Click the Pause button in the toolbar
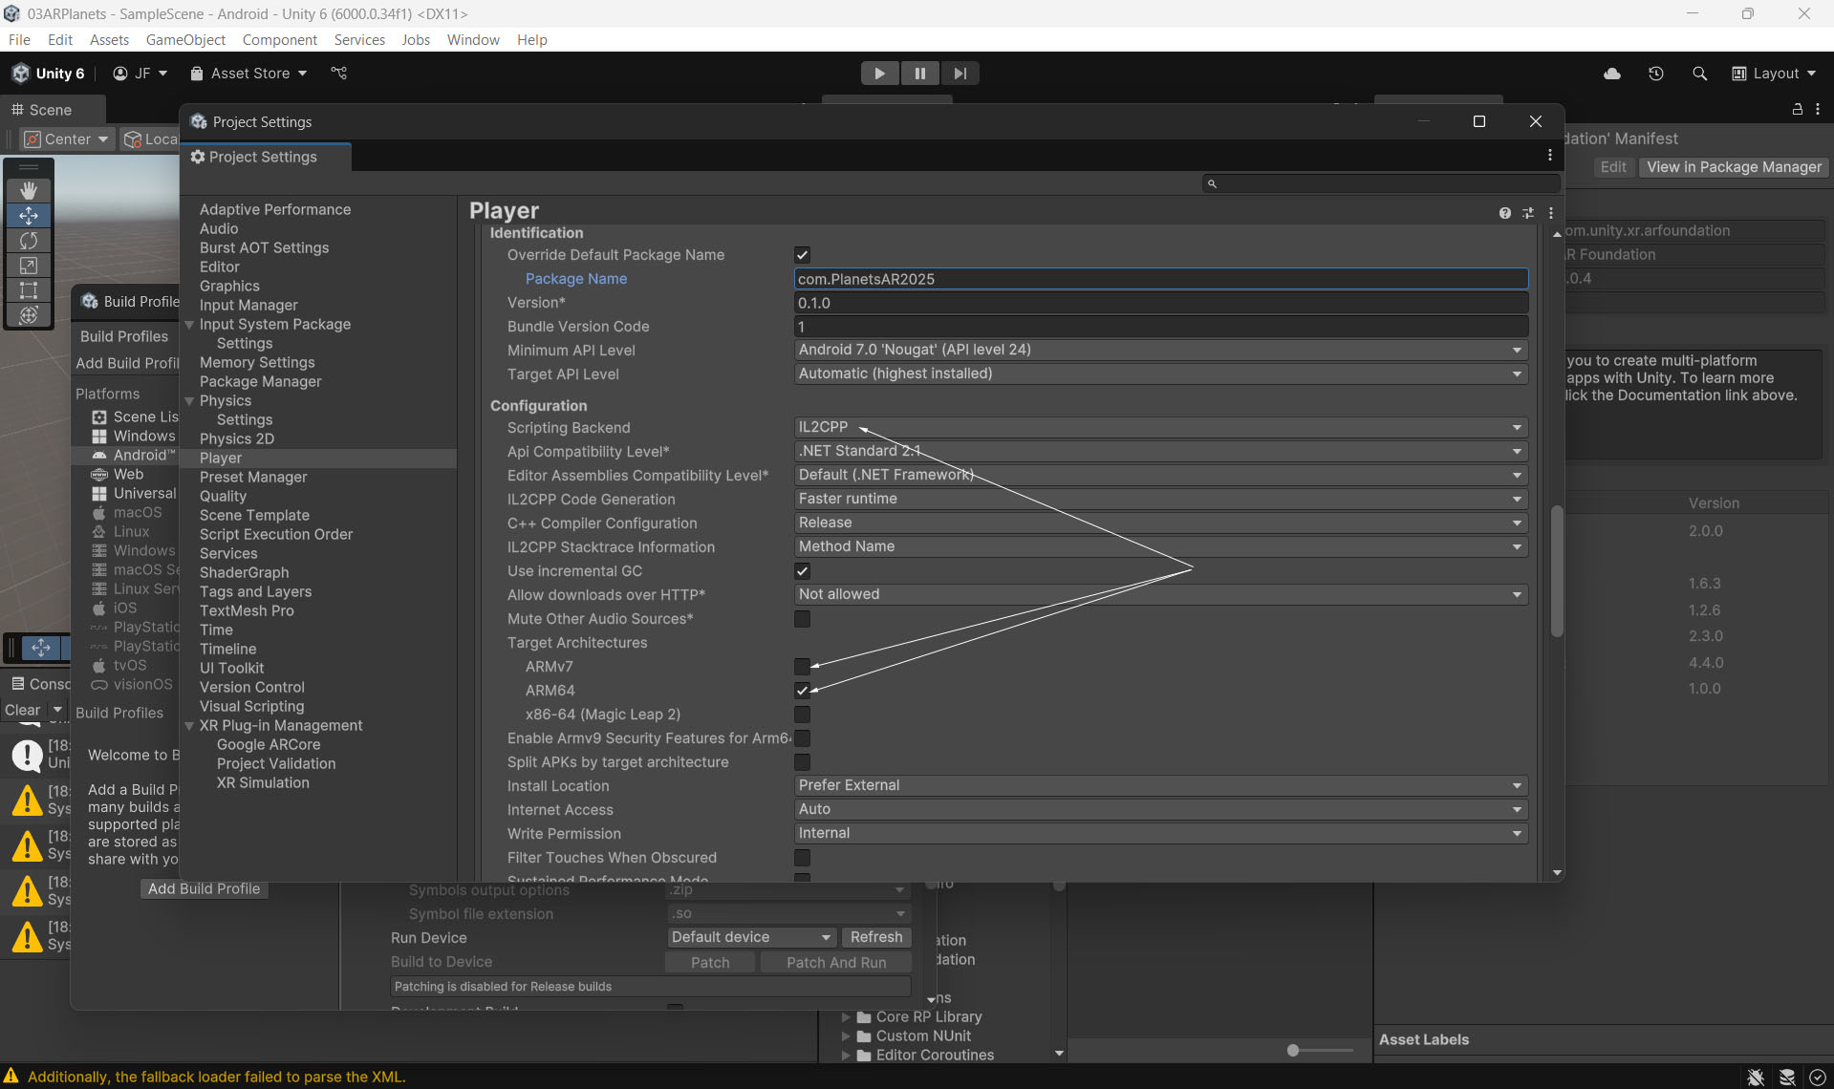This screenshot has width=1834, height=1089. coord(919,74)
